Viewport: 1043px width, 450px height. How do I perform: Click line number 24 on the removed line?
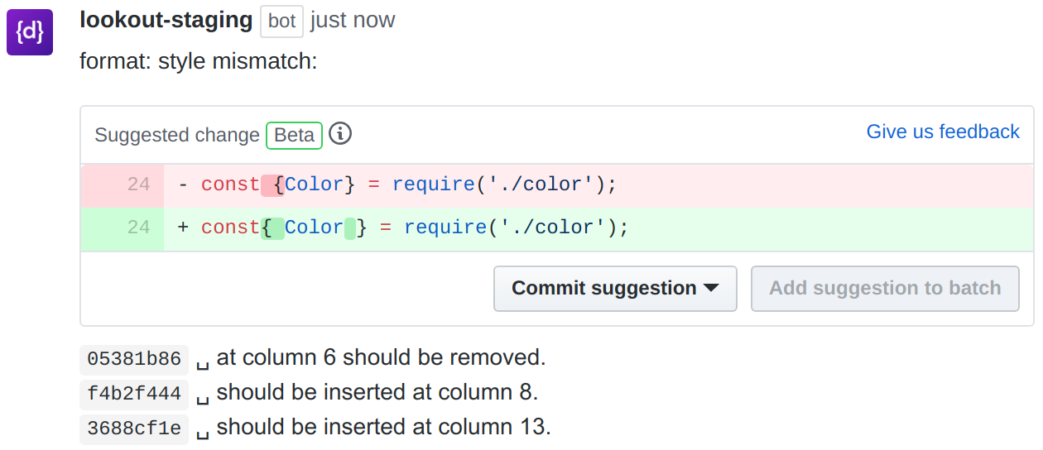[x=138, y=184]
